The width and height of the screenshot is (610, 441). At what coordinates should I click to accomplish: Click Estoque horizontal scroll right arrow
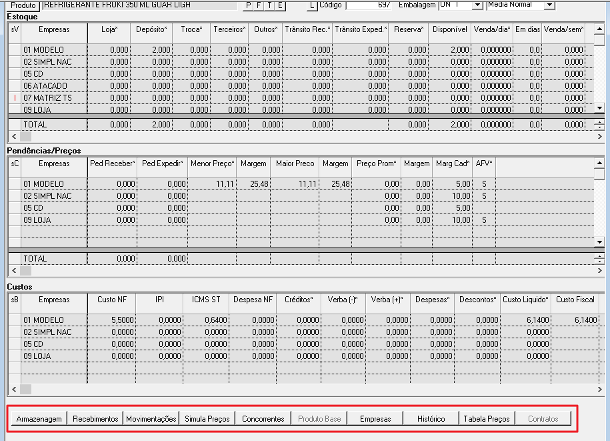click(x=599, y=136)
